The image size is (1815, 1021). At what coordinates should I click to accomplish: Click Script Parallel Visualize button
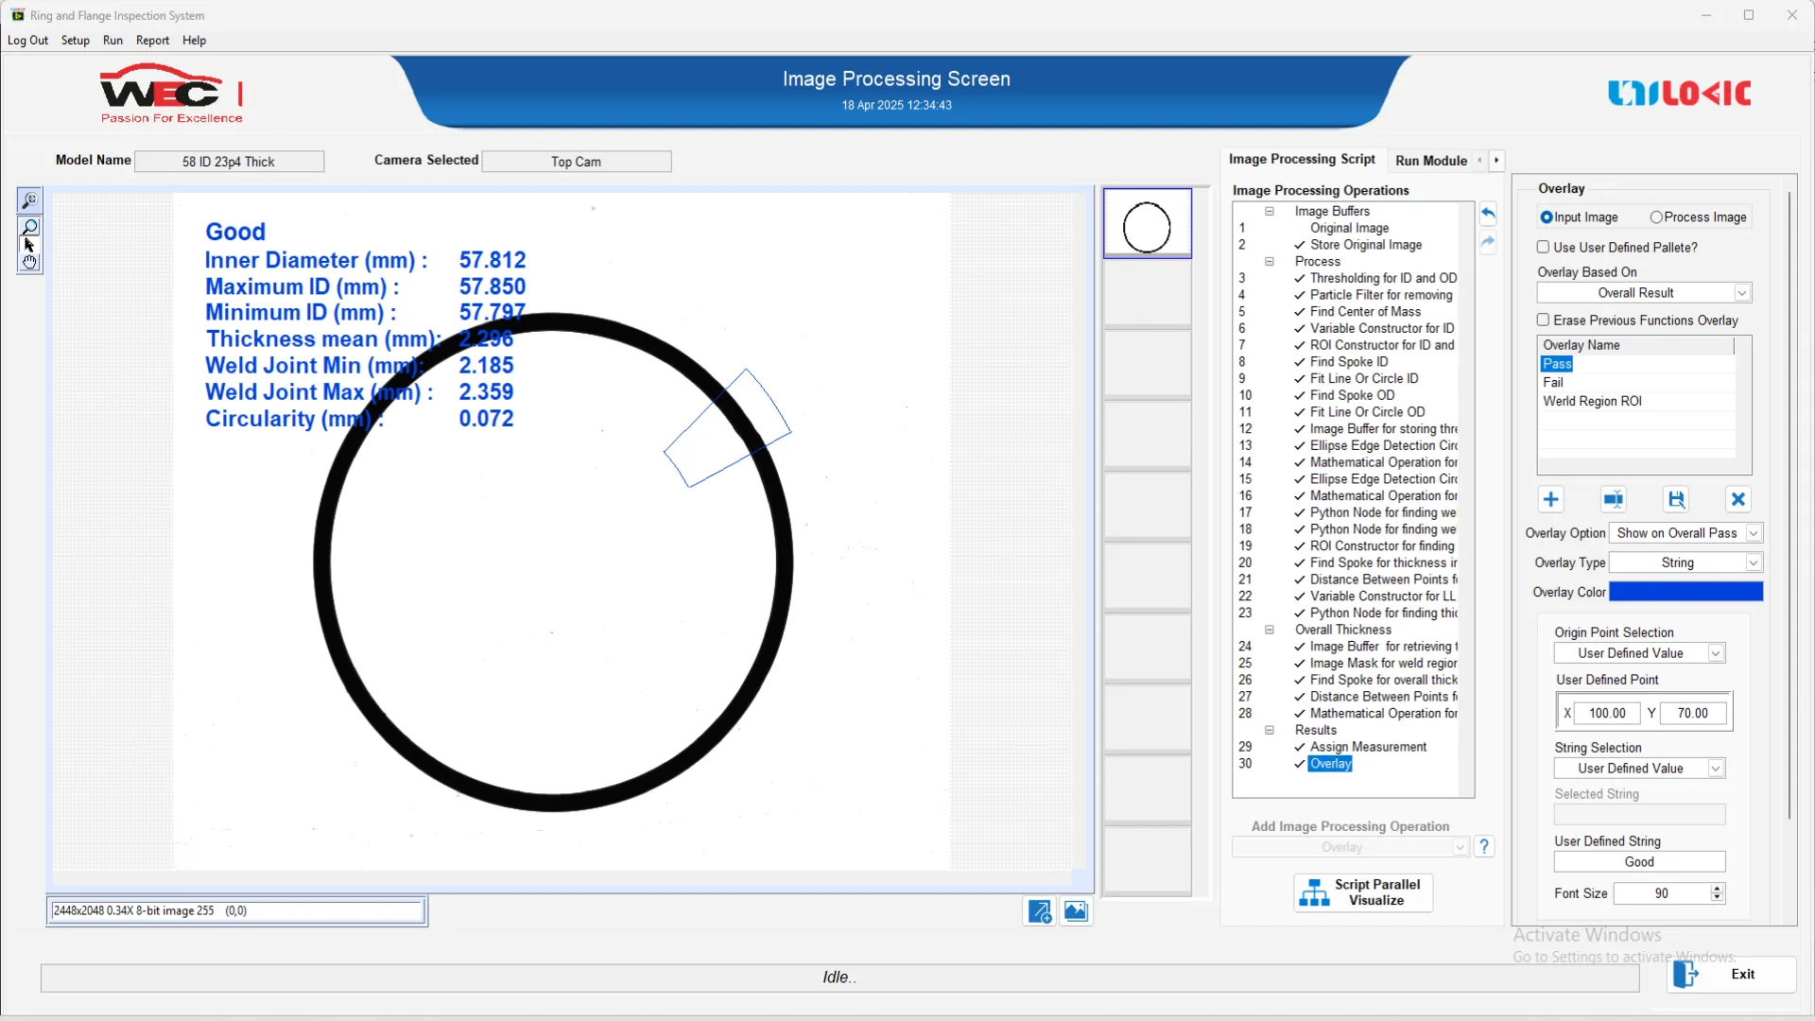tap(1363, 892)
